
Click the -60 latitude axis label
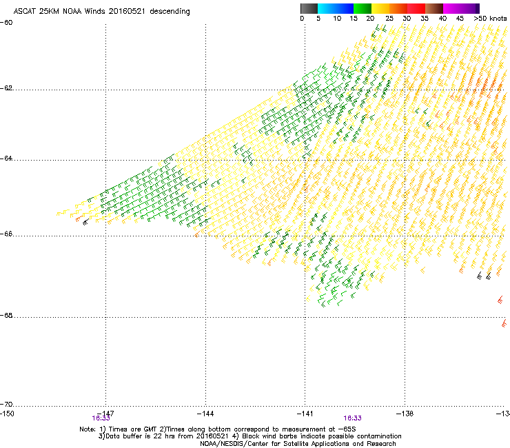6,23
